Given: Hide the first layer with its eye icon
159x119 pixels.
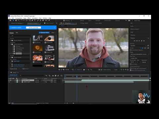Looking at the screenshot, I should pos(9,80).
